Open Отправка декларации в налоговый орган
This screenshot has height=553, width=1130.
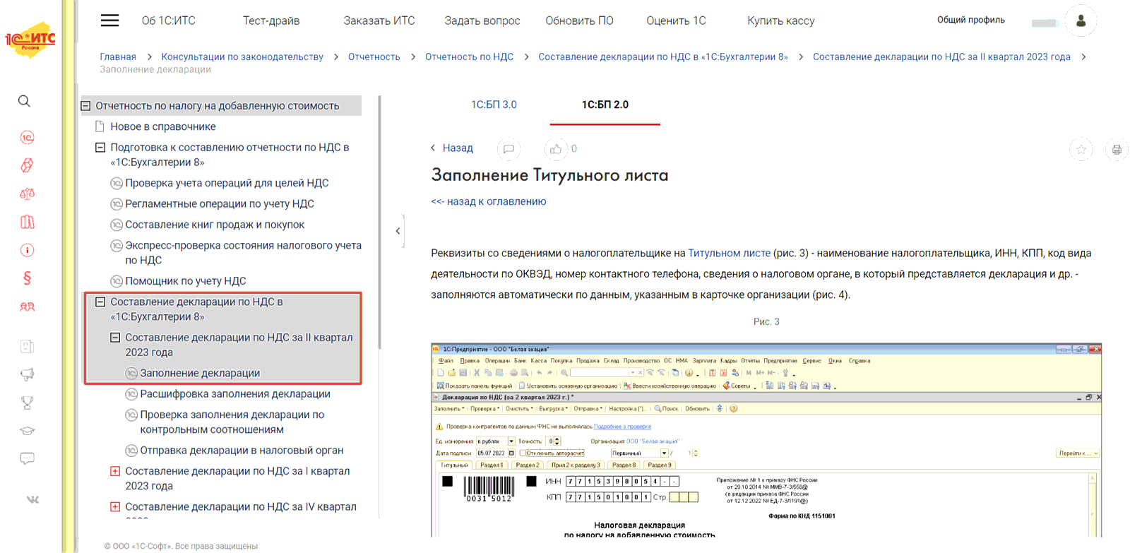point(242,450)
